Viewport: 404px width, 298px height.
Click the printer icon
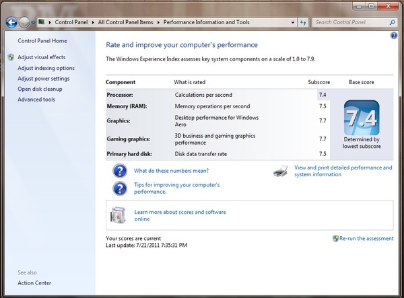tap(280, 171)
